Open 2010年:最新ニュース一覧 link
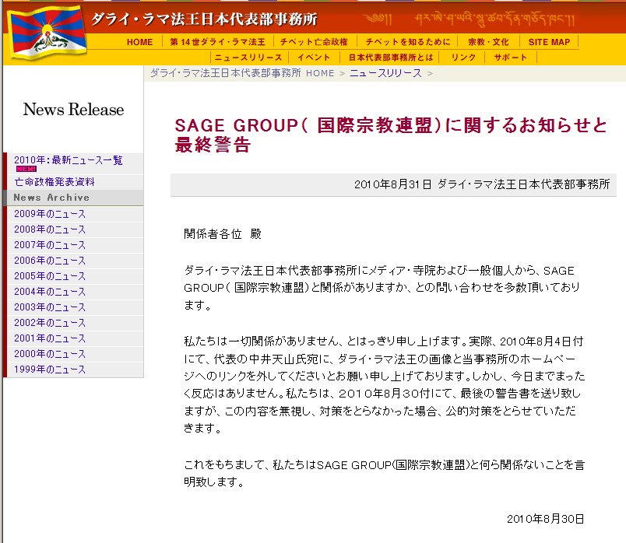 [x=69, y=160]
